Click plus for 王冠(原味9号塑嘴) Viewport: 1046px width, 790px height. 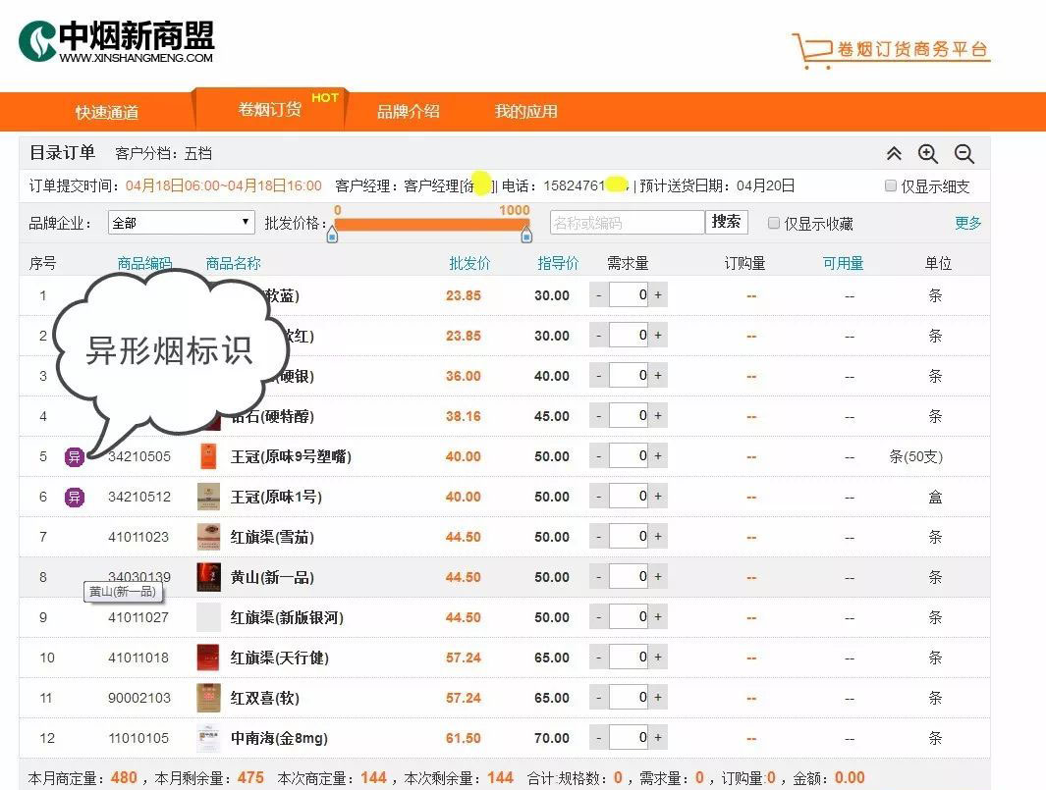tap(658, 456)
